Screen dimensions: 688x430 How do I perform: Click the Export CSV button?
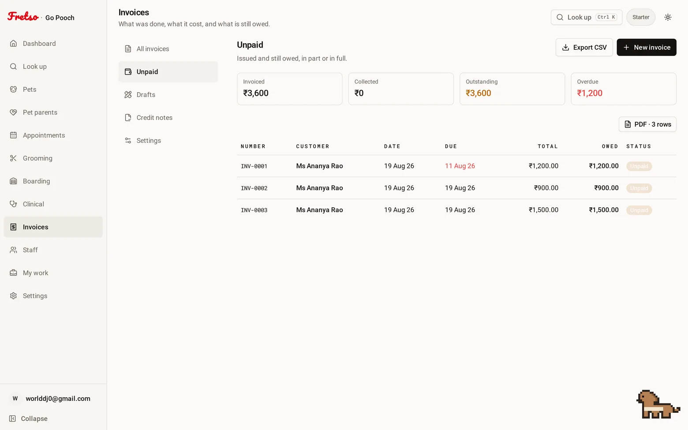[x=584, y=47]
